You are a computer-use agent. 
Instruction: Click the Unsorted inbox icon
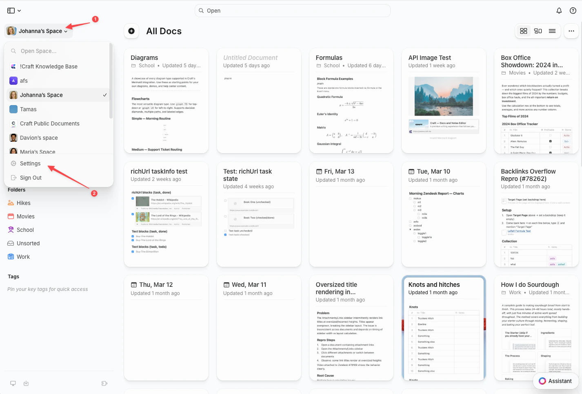click(11, 243)
